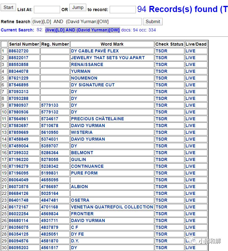Screen dimensions: 228x251
Task: Open serial number 87546895
Action: point(18,85)
